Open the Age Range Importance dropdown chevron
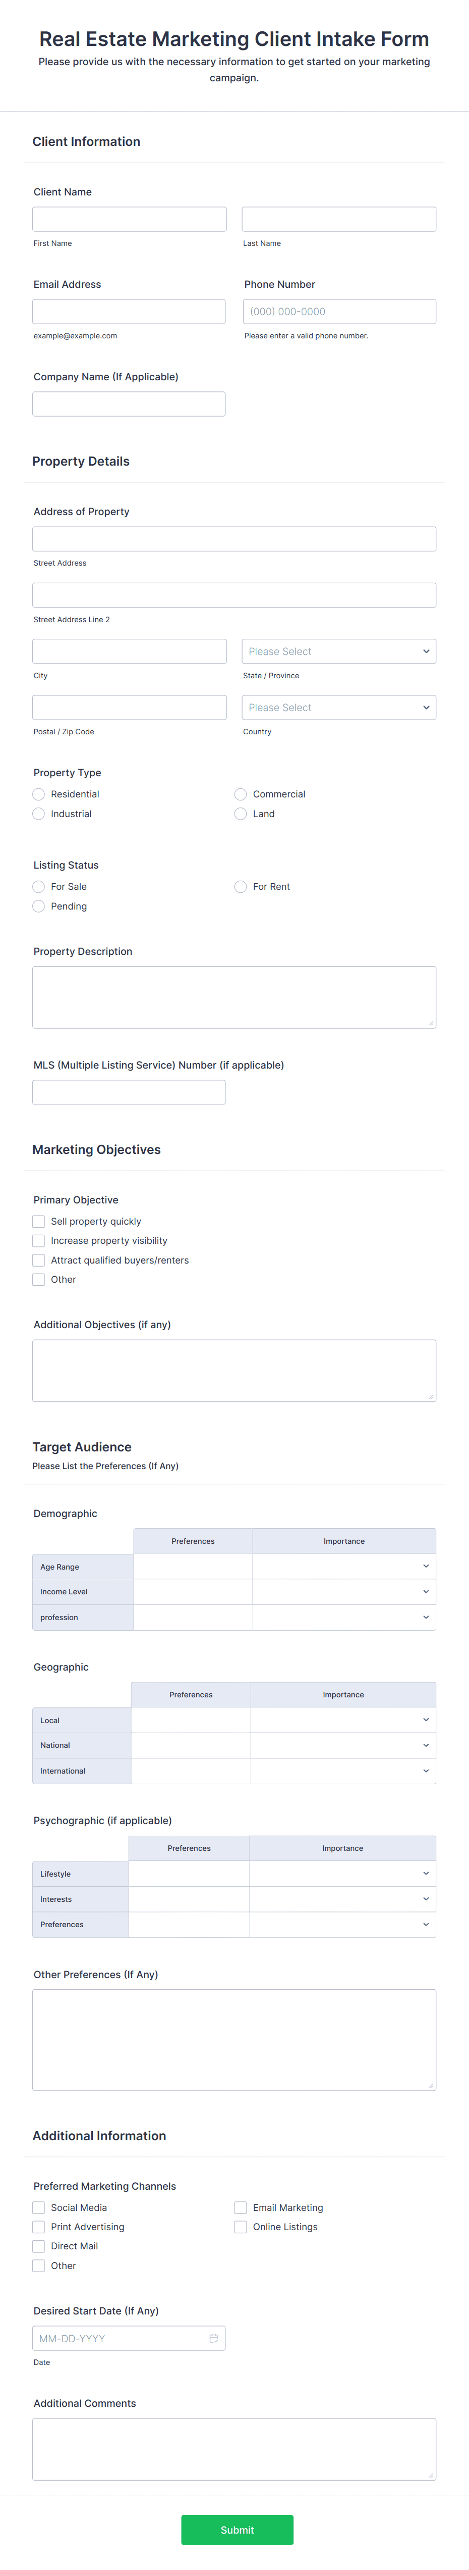This screenshot has height=2570, width=469. pyautogui.click(x=426, y=1567)
